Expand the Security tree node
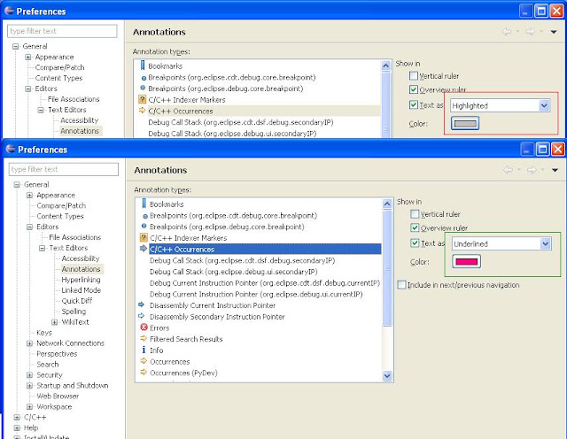 (x=29, y=375)
